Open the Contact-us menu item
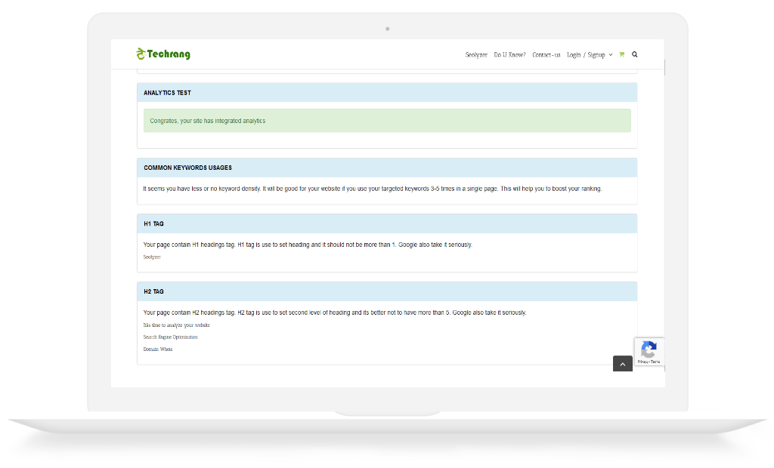 tap(546, 55)
